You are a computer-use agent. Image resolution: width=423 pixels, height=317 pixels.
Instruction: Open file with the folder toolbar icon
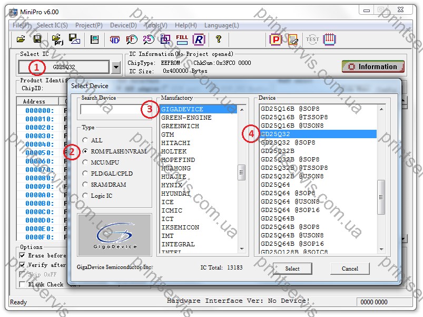point(21,40)
